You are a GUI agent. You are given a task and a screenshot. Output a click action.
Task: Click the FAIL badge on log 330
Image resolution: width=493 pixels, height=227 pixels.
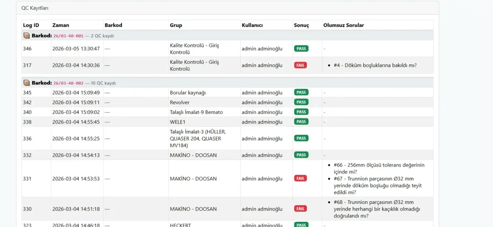tap(300, 209)
